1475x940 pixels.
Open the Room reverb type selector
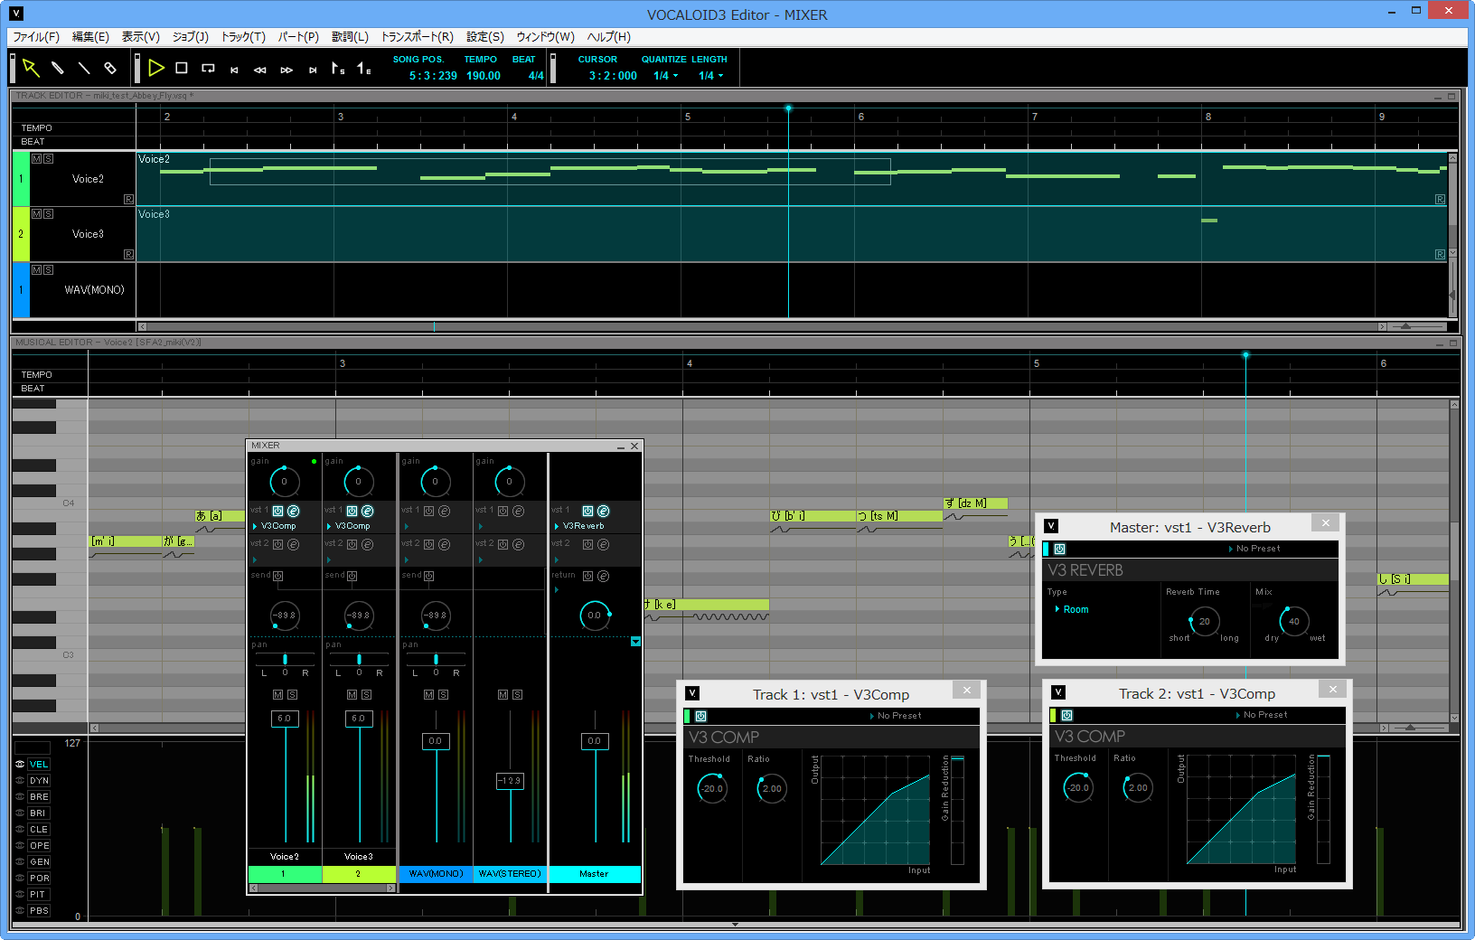click(x=1072, y=609)
